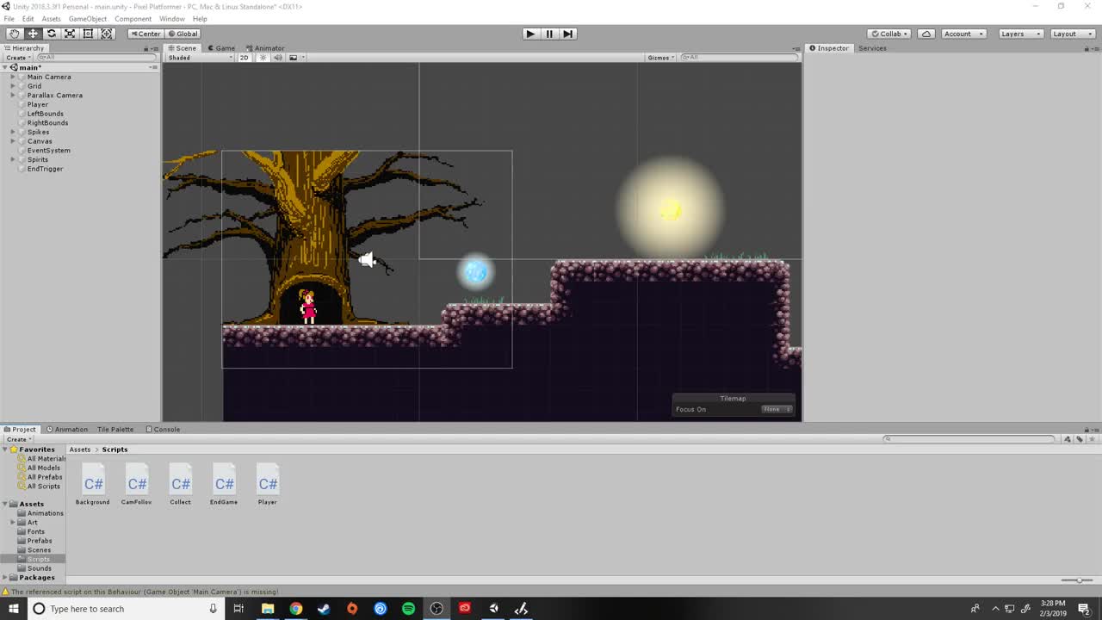Open the Background C# script
This screenshot has width=1102, height=620.
click(x=93, y=485)
